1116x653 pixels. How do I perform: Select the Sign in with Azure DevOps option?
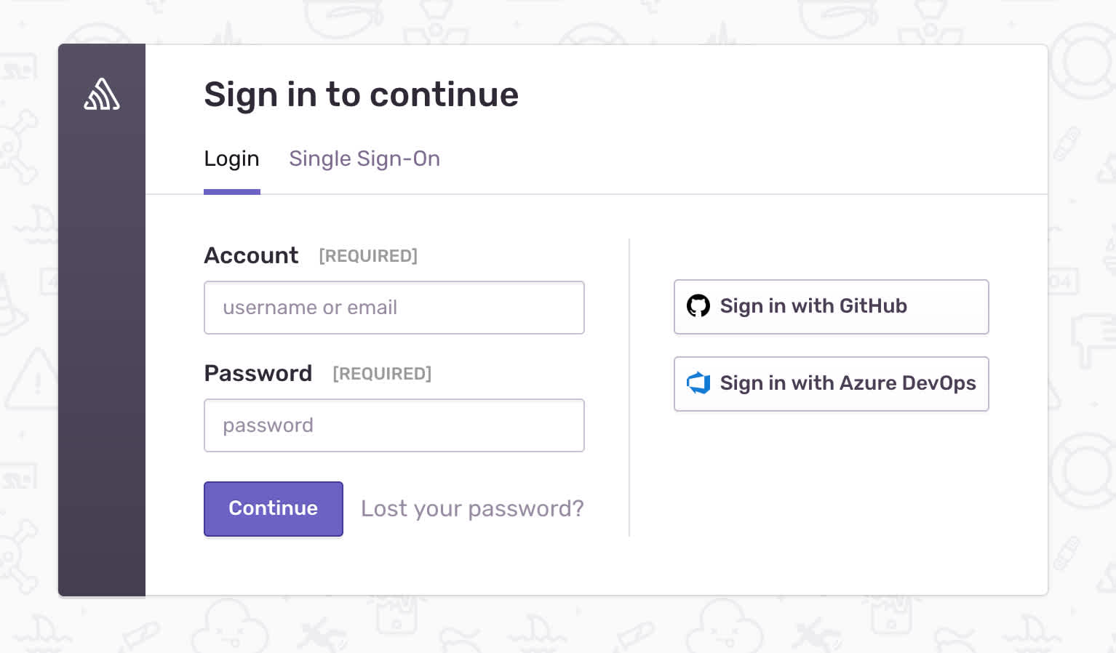coord(831,384)
